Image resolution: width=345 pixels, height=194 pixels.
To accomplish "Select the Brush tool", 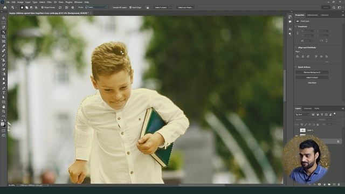I will click(4, 55).
